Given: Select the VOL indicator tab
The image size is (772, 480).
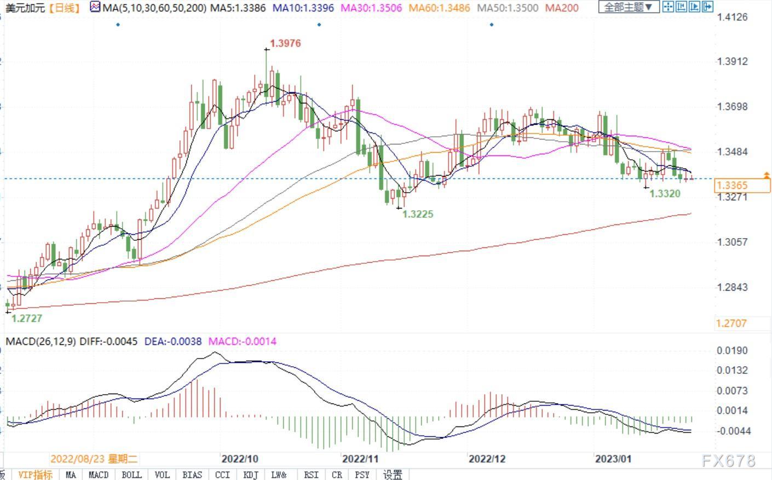Looking at the screenshot, I should 162,475.
